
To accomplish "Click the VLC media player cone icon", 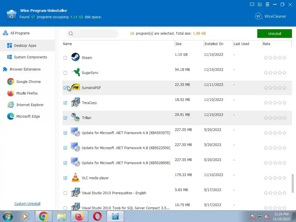I will click(x=75, y=177).
